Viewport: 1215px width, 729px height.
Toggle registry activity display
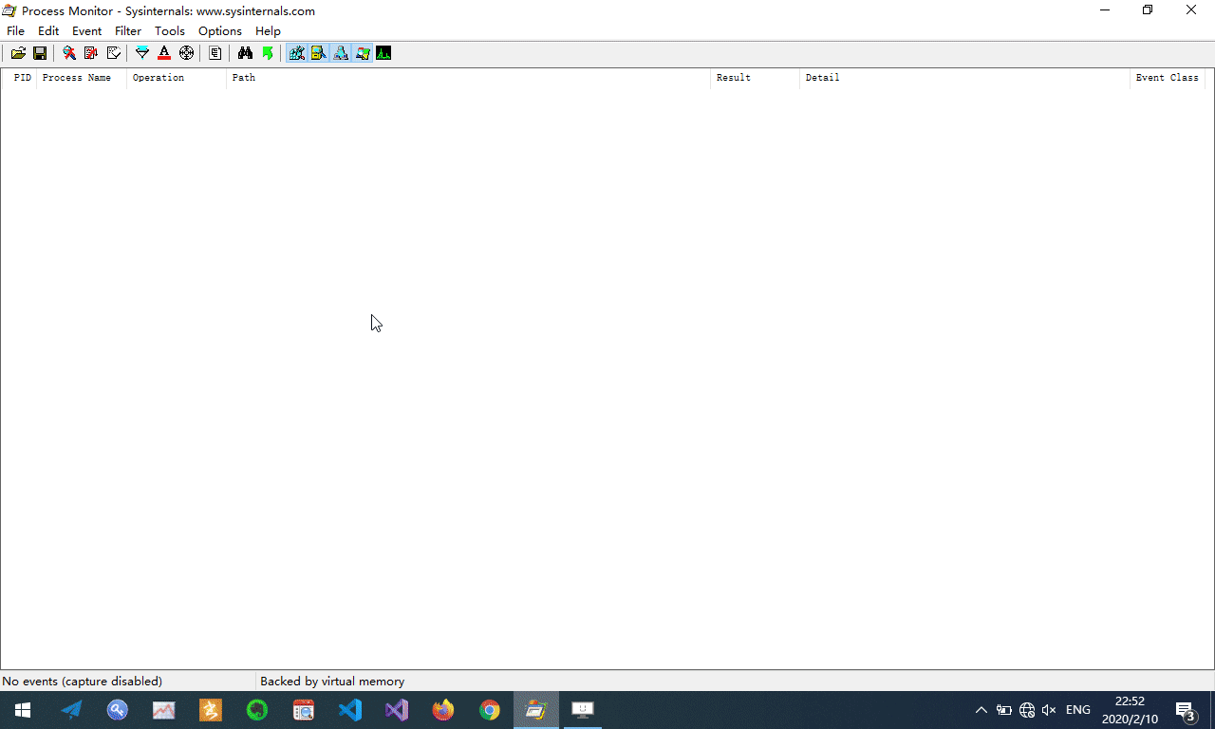[x=297, y=53]
